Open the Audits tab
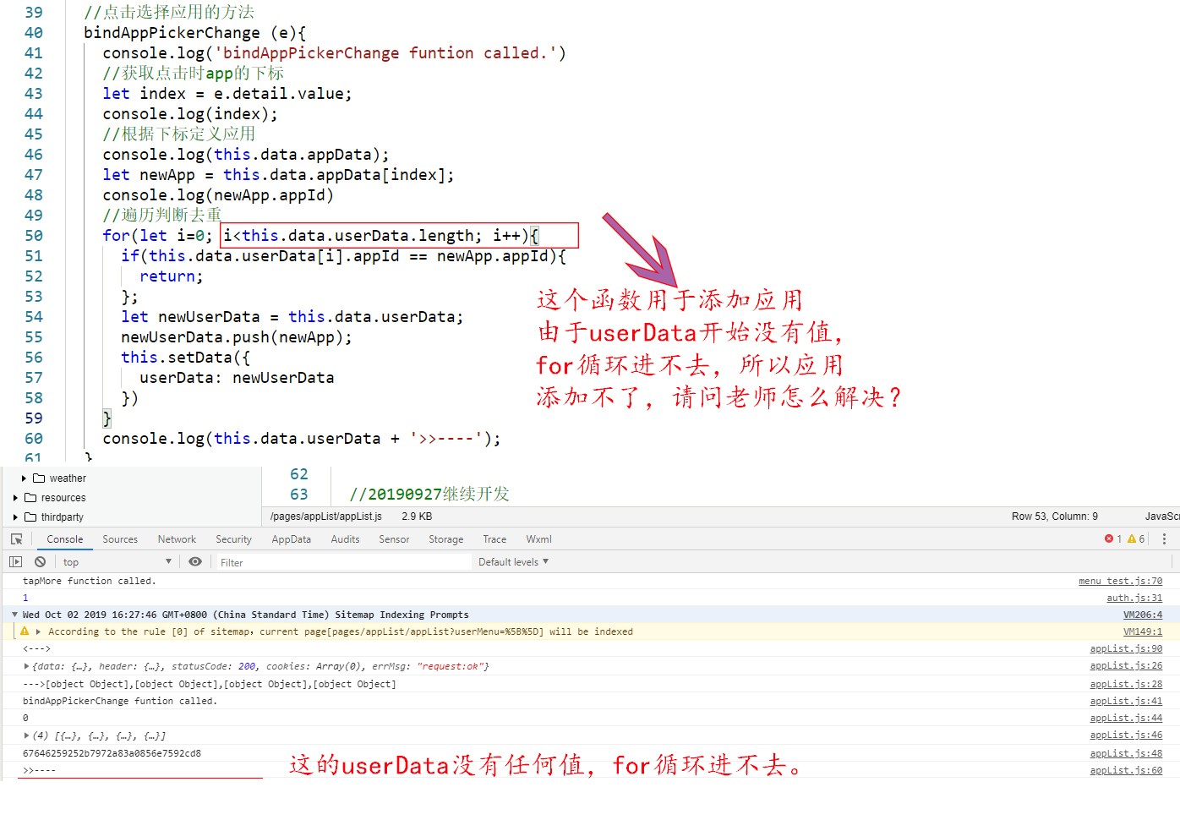 (x=345, y=538)
